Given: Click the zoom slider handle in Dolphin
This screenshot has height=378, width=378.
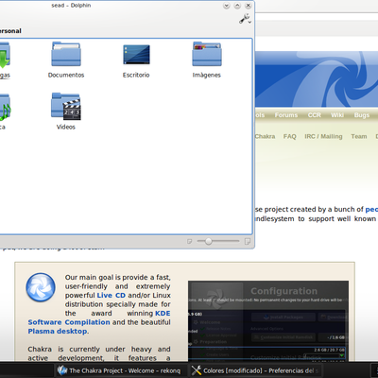Looking at the screenshot, I should click(x=208, y=241).
